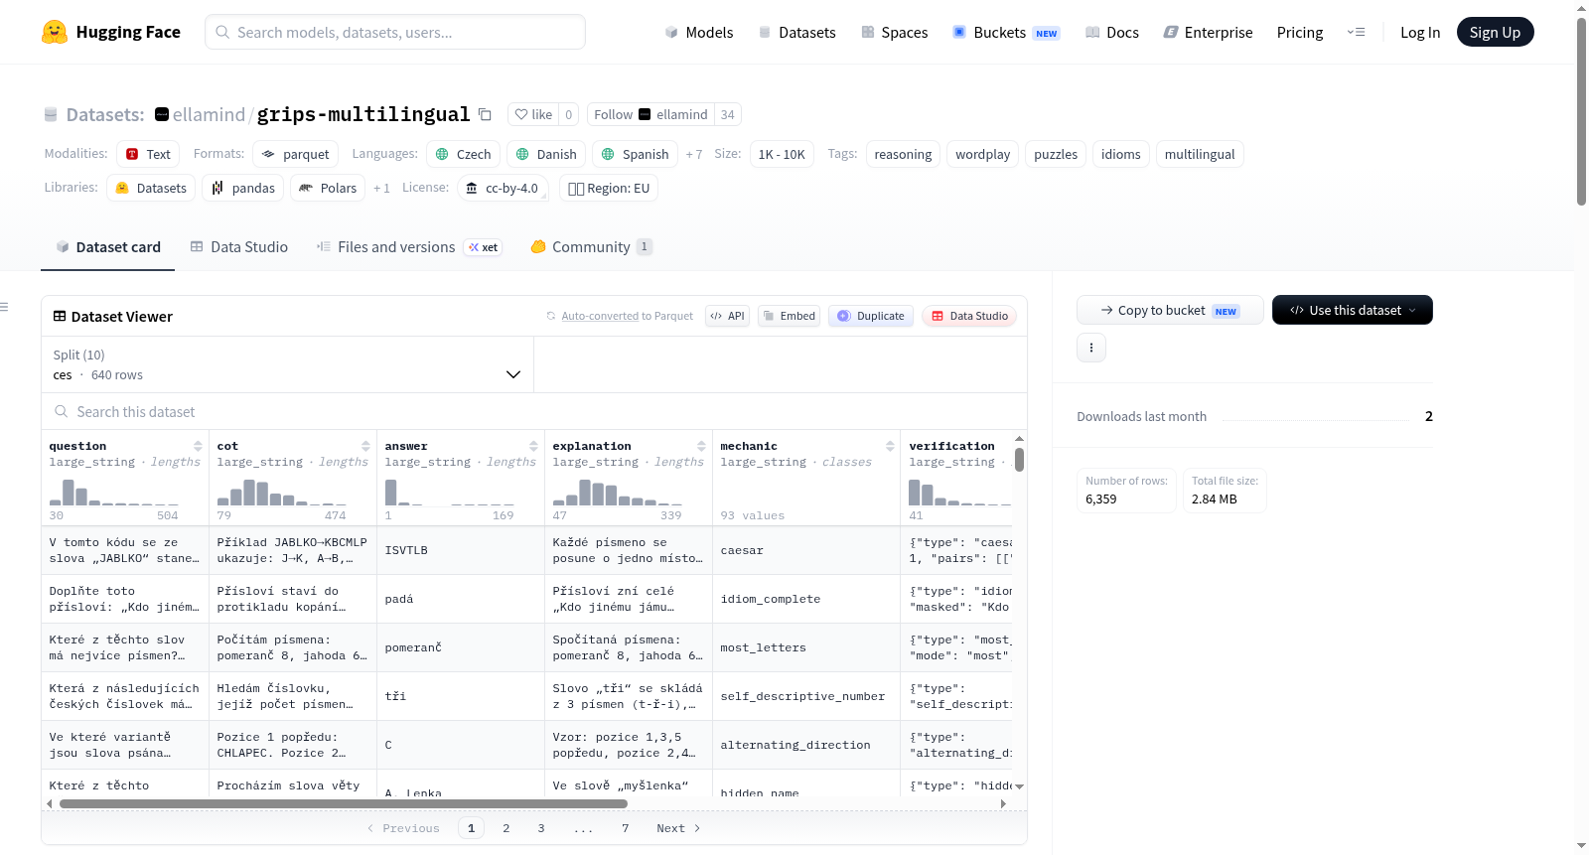Click the heart like button
Image resolution: width=1589 pixels, height=855 pixels.
tap(533, 114)
